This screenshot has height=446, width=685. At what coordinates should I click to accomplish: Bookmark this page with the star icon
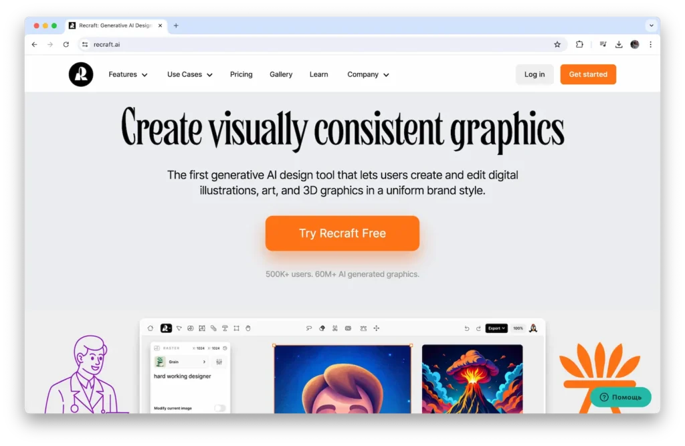point(557,45)
